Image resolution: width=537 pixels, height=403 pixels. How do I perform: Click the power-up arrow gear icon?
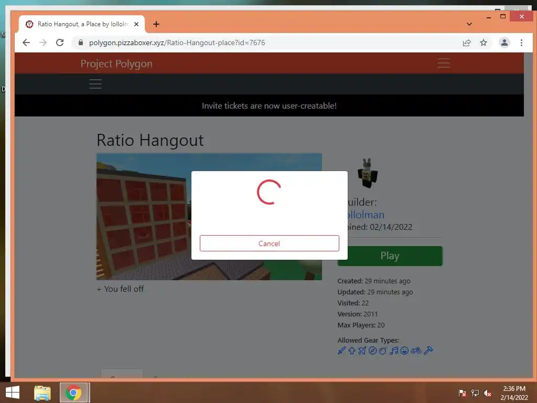coord(352,351)
